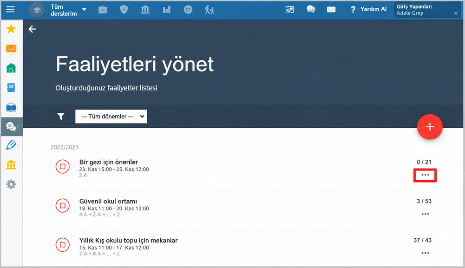
Task: Click the briefcase icon in top toolbar
Action: click(x=103, y=10)
